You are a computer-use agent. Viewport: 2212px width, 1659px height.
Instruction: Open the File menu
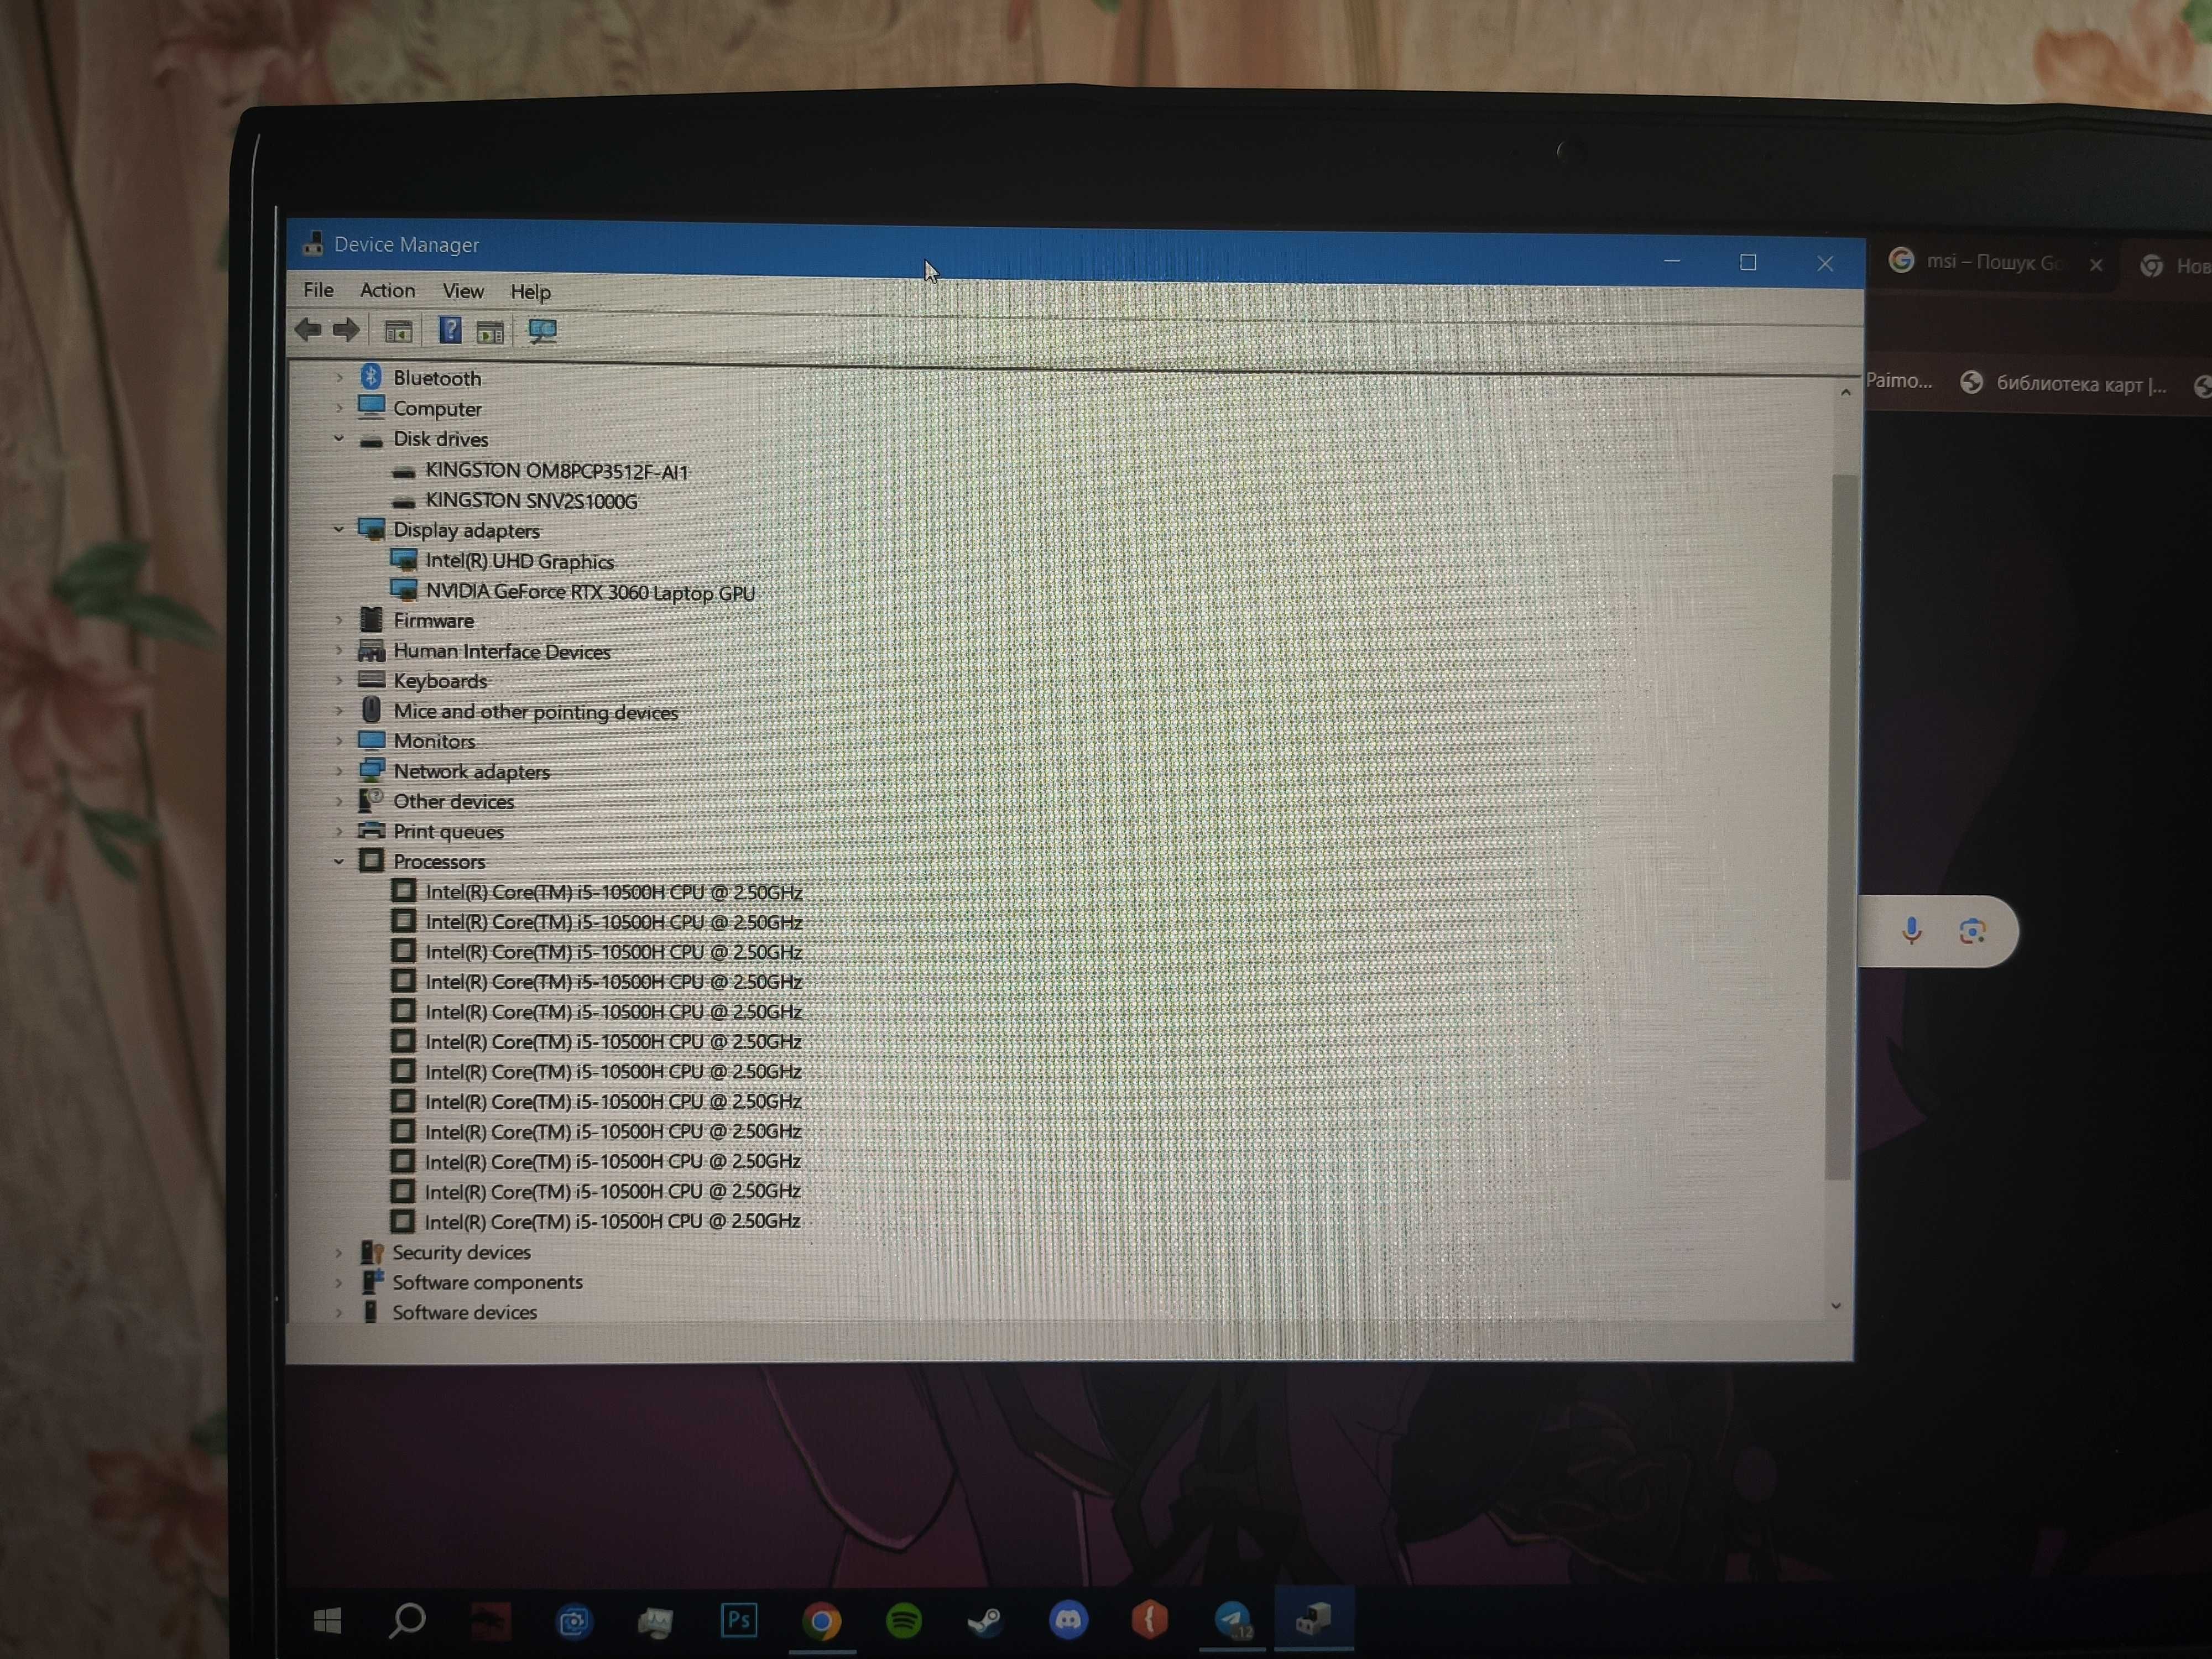click(319, 290)
